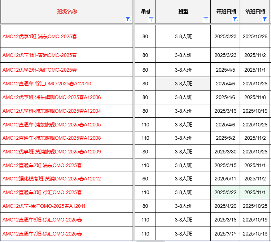Open filter on 结班日期 column
This screenshot has height=242, width=271.
(x=265, y=19)
